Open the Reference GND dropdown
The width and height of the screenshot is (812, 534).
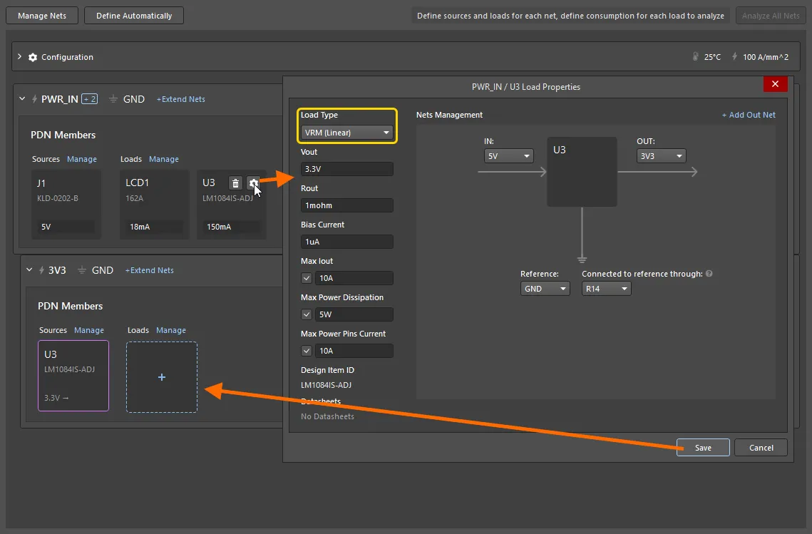click(545, 289)
